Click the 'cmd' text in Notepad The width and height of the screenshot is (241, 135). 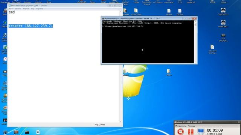pos(12,12)
